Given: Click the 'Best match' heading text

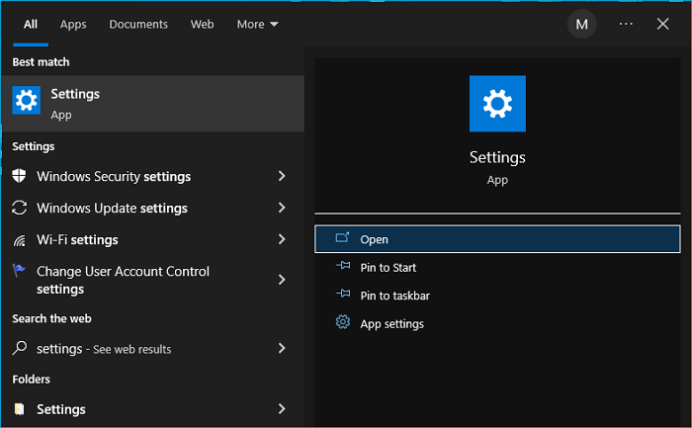Looking at the screenshot, I should pyautogui.click(x=41, y=61).
